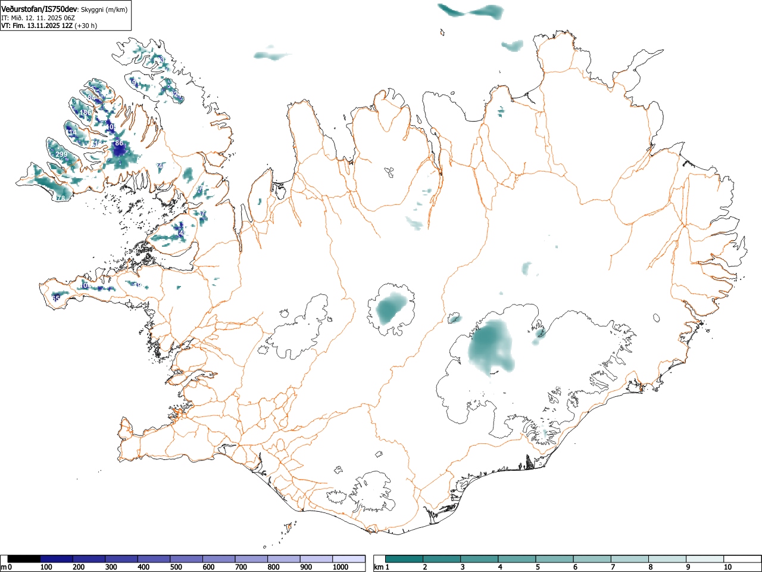Click the 'km' unit label of the kilometre scale
The height and width of the screenshot is (572, 762).
[x=379, y=568]
